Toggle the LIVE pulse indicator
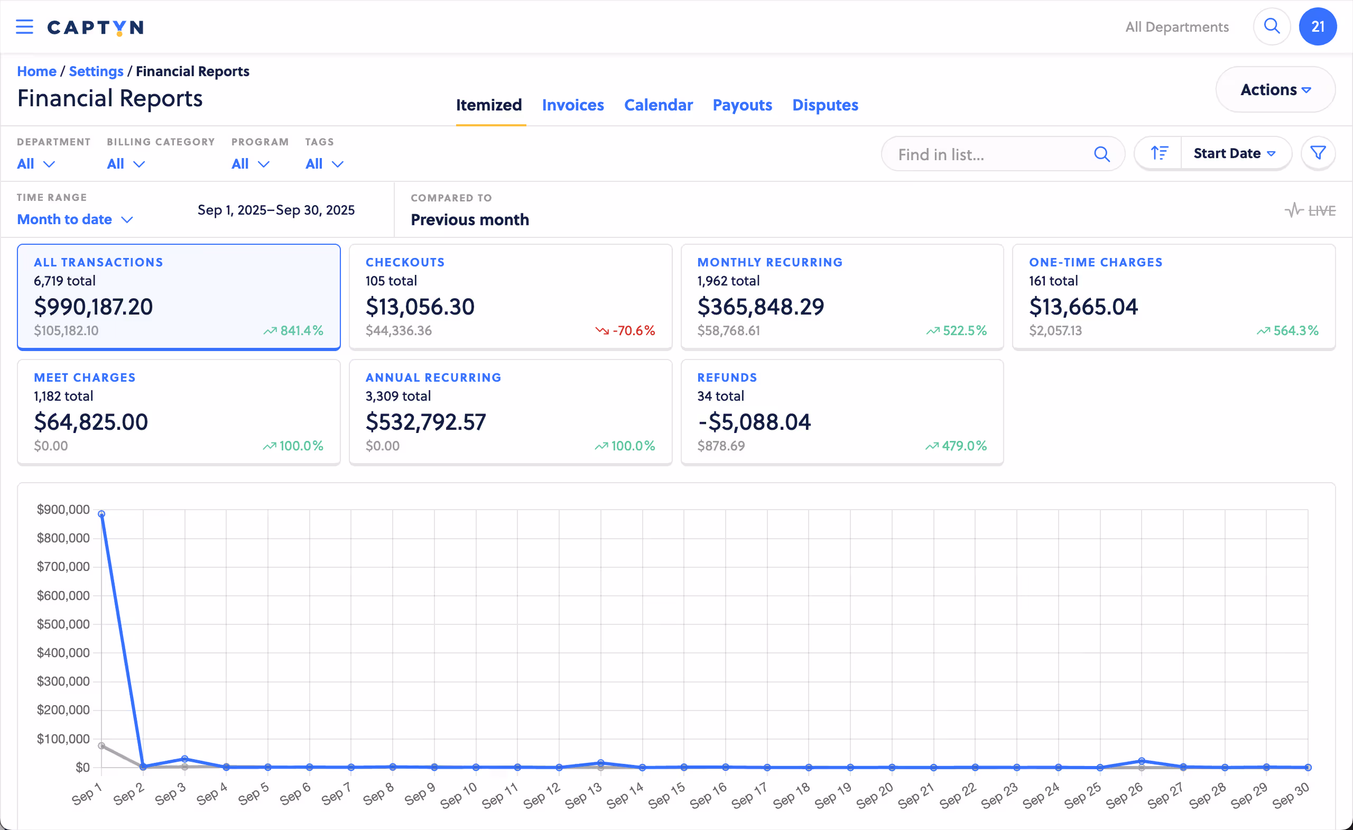Image resolution: width=1353 pixels, height=830 pixels. click(1310, 210)
